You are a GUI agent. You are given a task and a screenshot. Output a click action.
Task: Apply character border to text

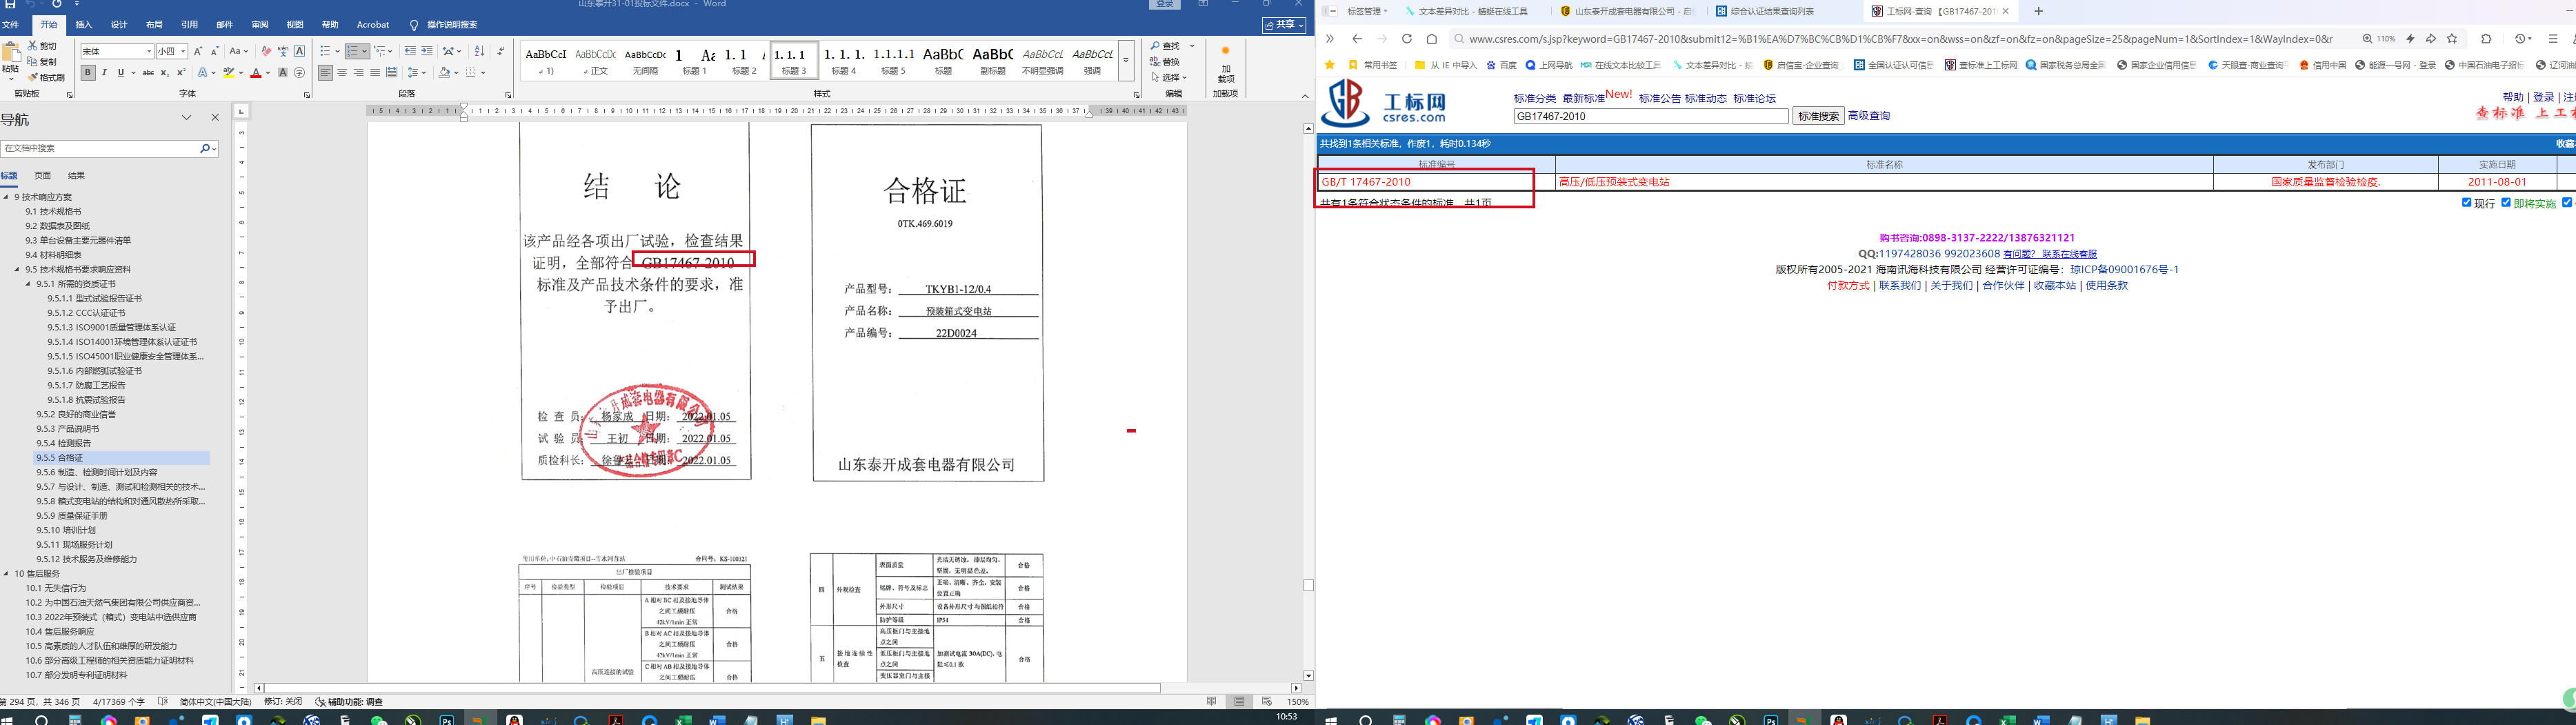(x=299, y=51)
